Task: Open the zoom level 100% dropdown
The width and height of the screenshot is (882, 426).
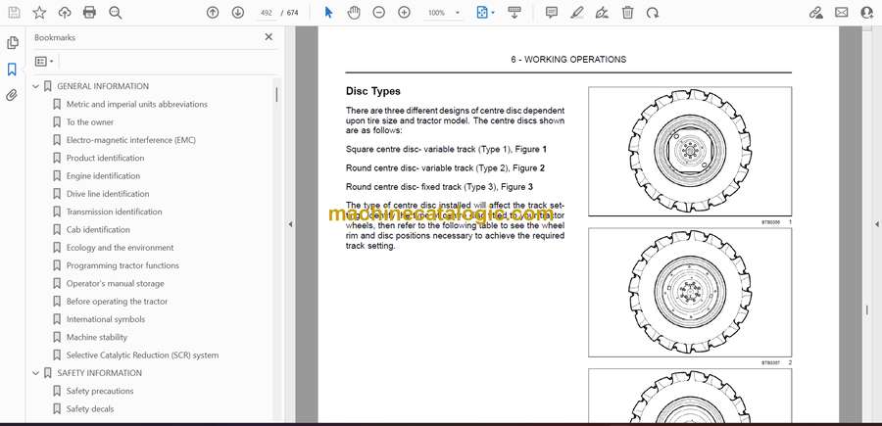Action: click(443, 13)
